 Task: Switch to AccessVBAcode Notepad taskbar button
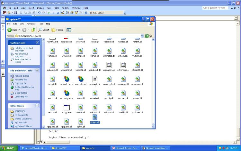(x=35, y=148)
